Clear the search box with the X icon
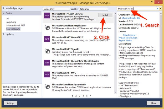This screenshot has height=109, width=164. (158, 9)
